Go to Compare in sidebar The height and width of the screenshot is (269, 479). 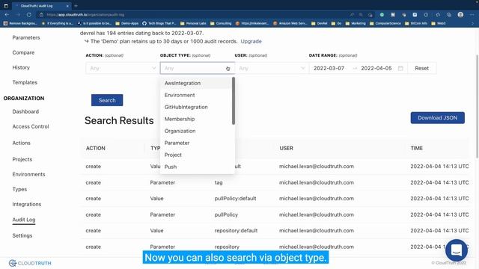(x=23, y=52)
